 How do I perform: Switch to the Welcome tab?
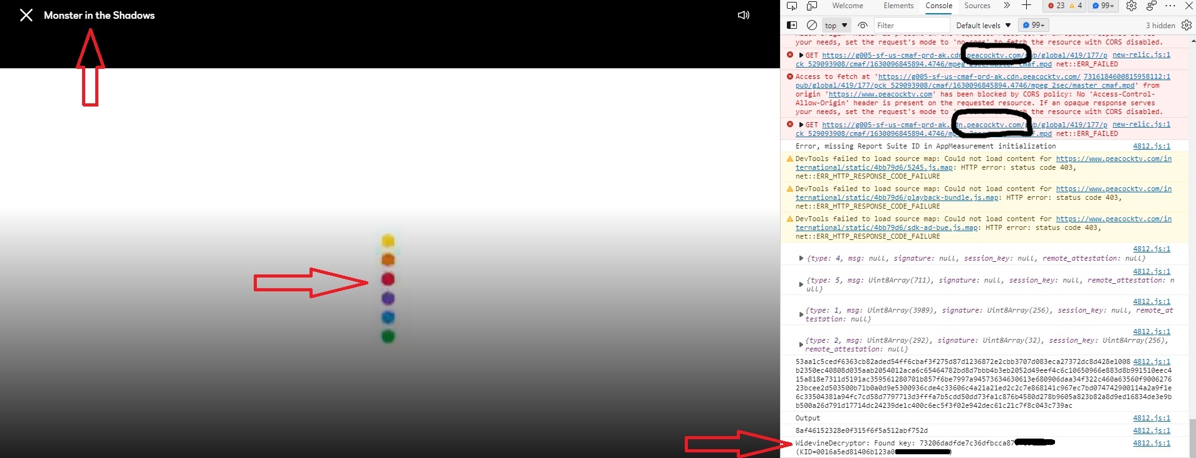848,6
